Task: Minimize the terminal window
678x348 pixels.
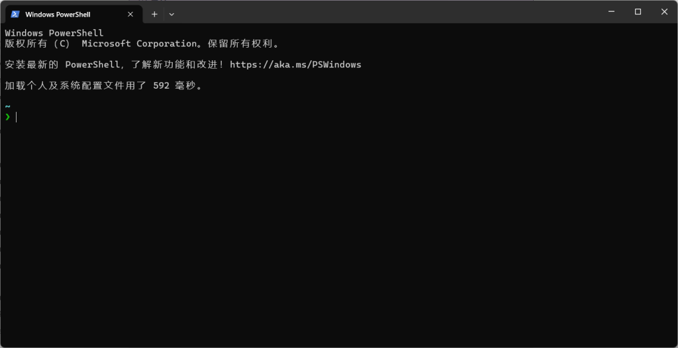Action: tap(611, 12)
